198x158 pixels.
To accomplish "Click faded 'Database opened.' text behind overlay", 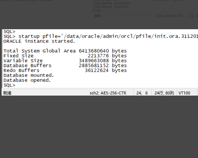I will click(112, 7).
